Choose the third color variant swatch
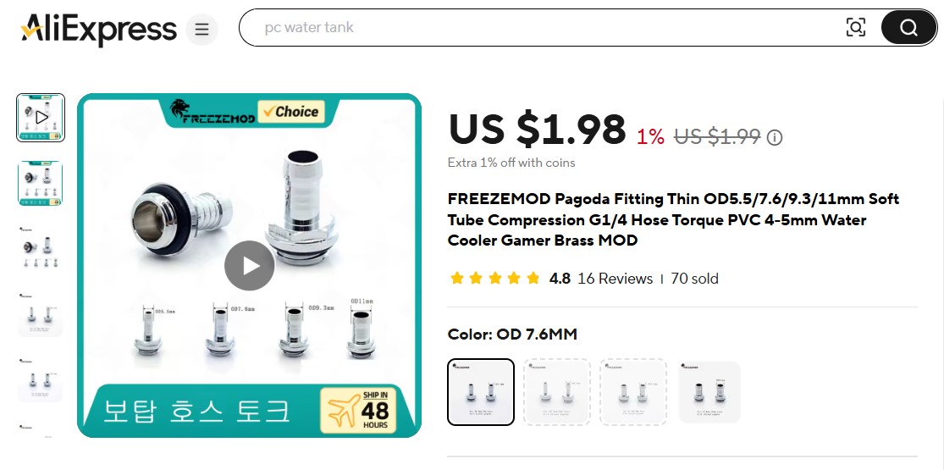Viewport: 944px width, 470px height. [632, 391]
